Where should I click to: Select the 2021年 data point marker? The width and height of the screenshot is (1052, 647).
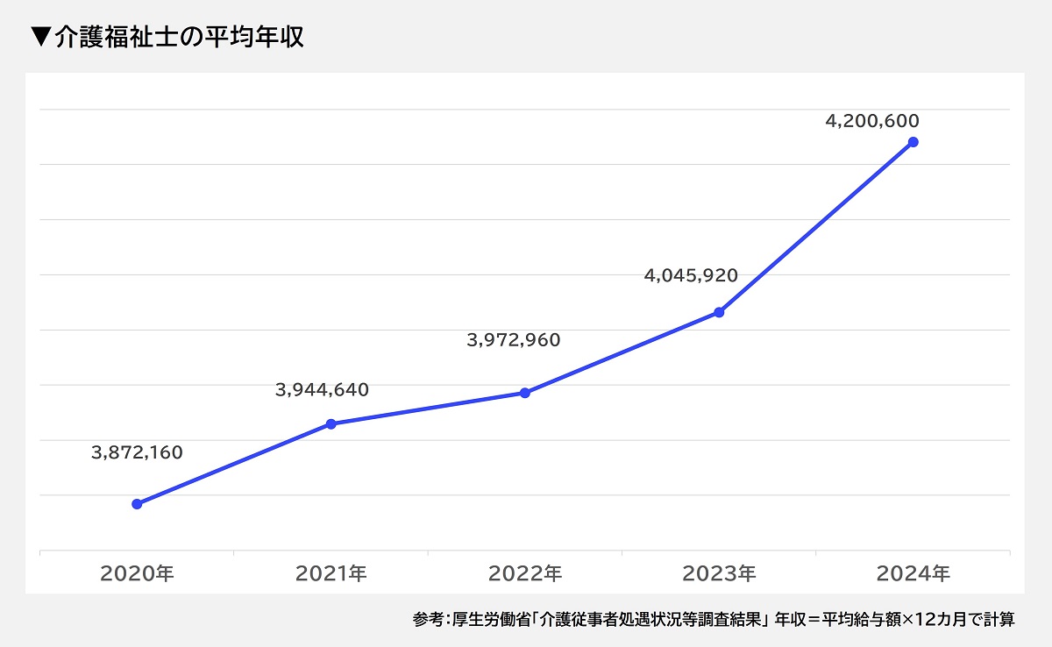pos(331,424)
